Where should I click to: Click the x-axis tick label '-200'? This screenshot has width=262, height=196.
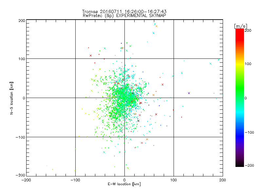pyautogui.click(x=26, y=180)
